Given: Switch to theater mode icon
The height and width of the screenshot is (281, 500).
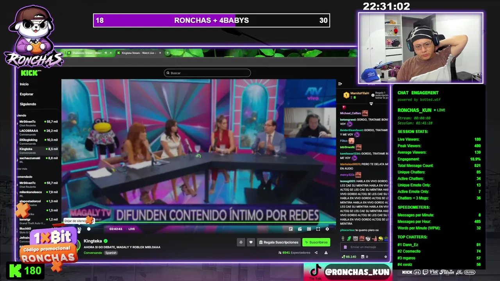Looking at the screenshot, I should (x=309, y=229).
